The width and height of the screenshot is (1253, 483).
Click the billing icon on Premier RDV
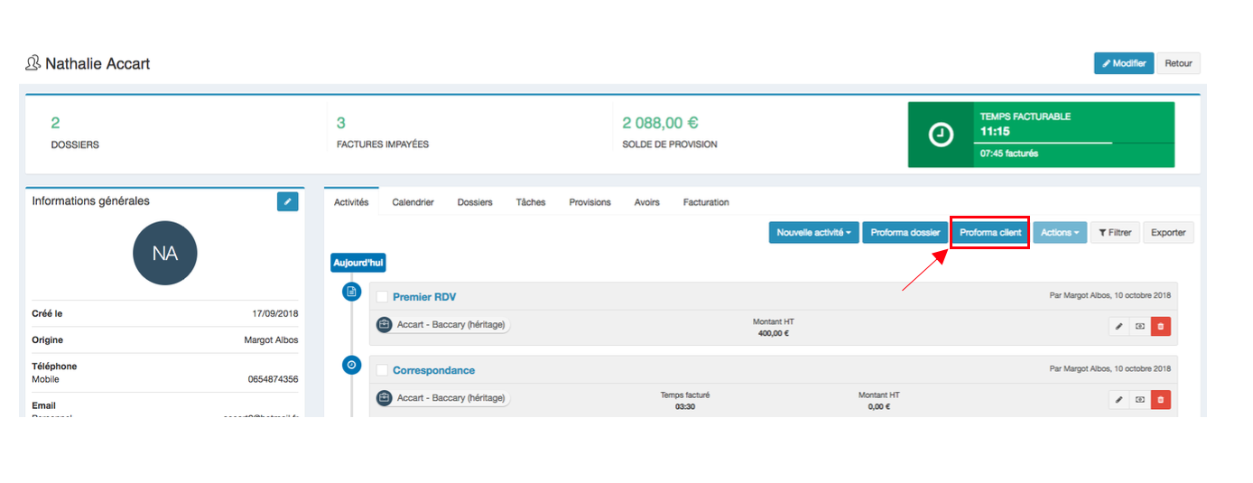[1139, 326]
